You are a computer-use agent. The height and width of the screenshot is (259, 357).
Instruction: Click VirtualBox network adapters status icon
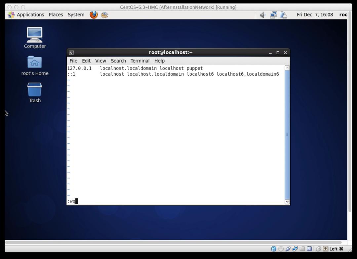click(295, 249)
